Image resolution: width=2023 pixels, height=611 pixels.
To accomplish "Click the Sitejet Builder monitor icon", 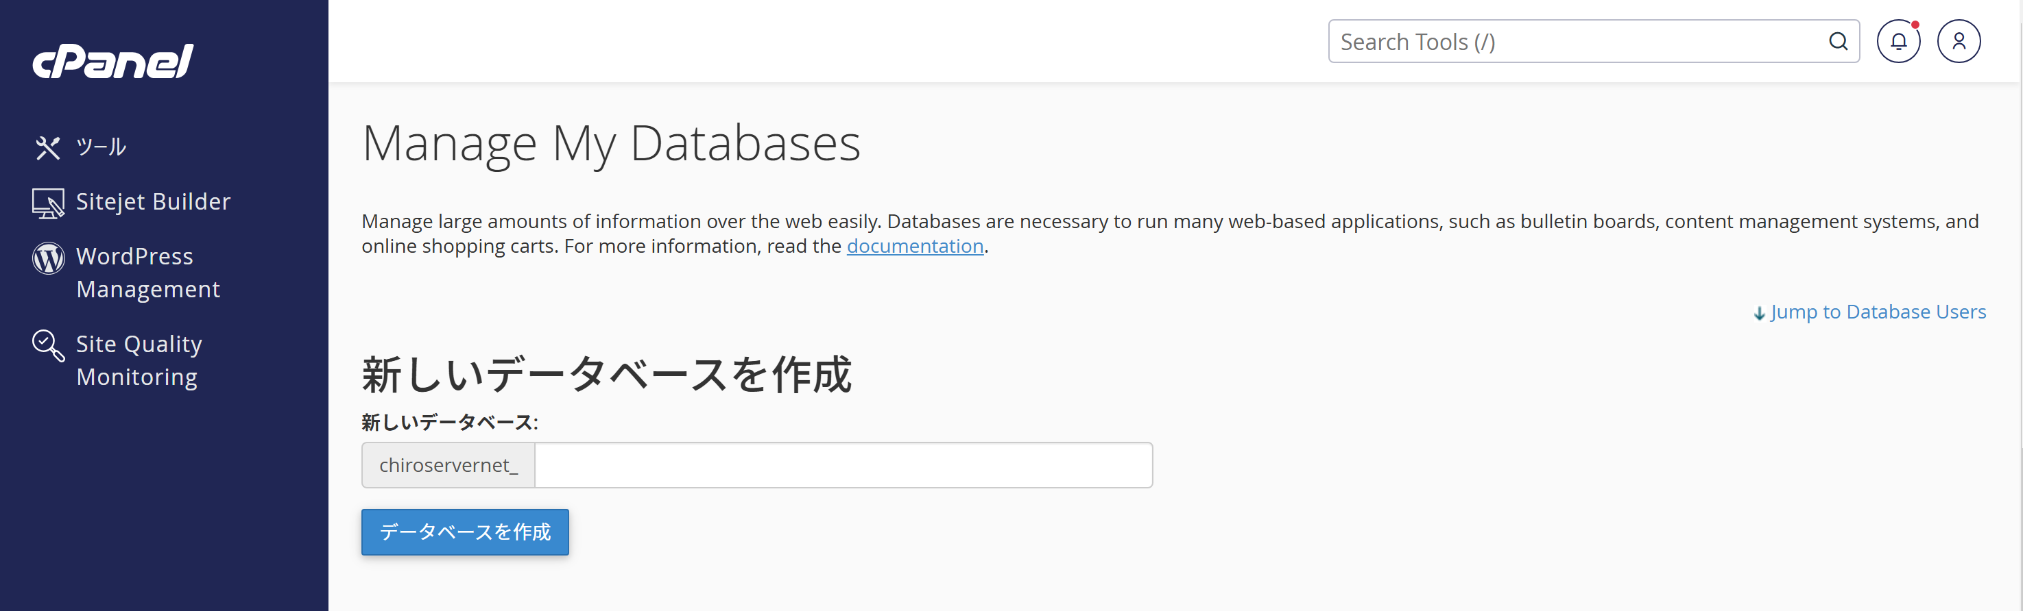I will click(48, 203).
